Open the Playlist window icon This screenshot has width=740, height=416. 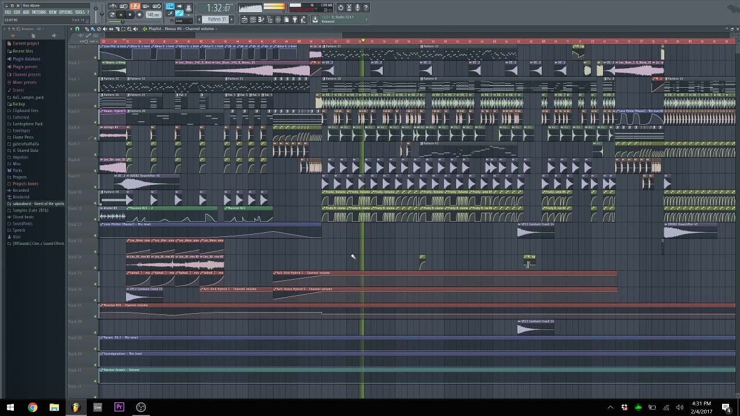[x=245, y=20]
